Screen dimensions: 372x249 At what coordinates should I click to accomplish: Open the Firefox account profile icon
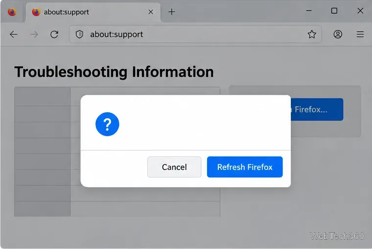coord(338,34)
